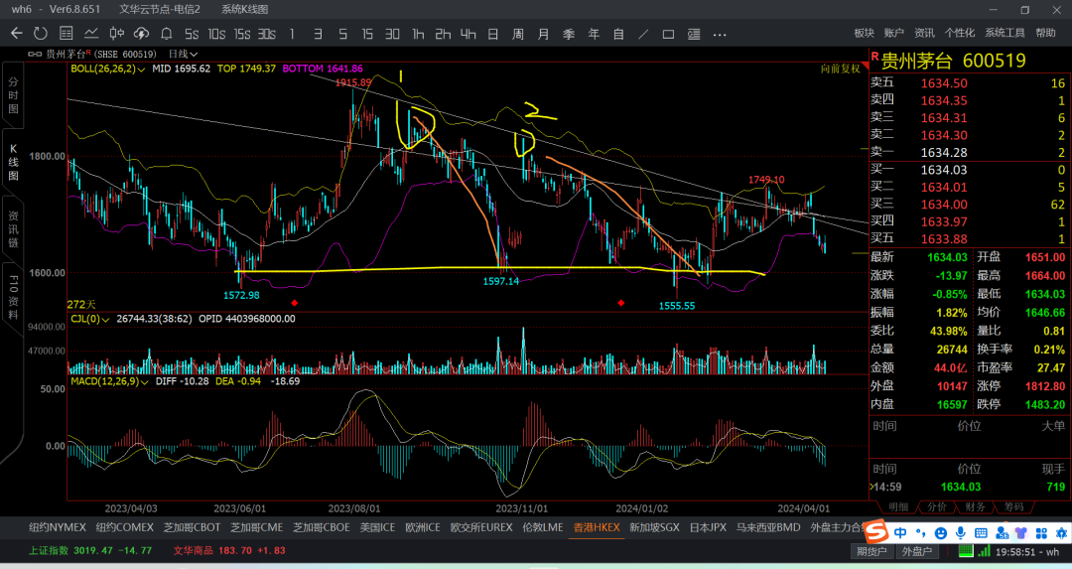Image resolution: width=1072 pixels, height=569 pixels.
Task: Open the 资讯 menu
Action: (924, 33)
